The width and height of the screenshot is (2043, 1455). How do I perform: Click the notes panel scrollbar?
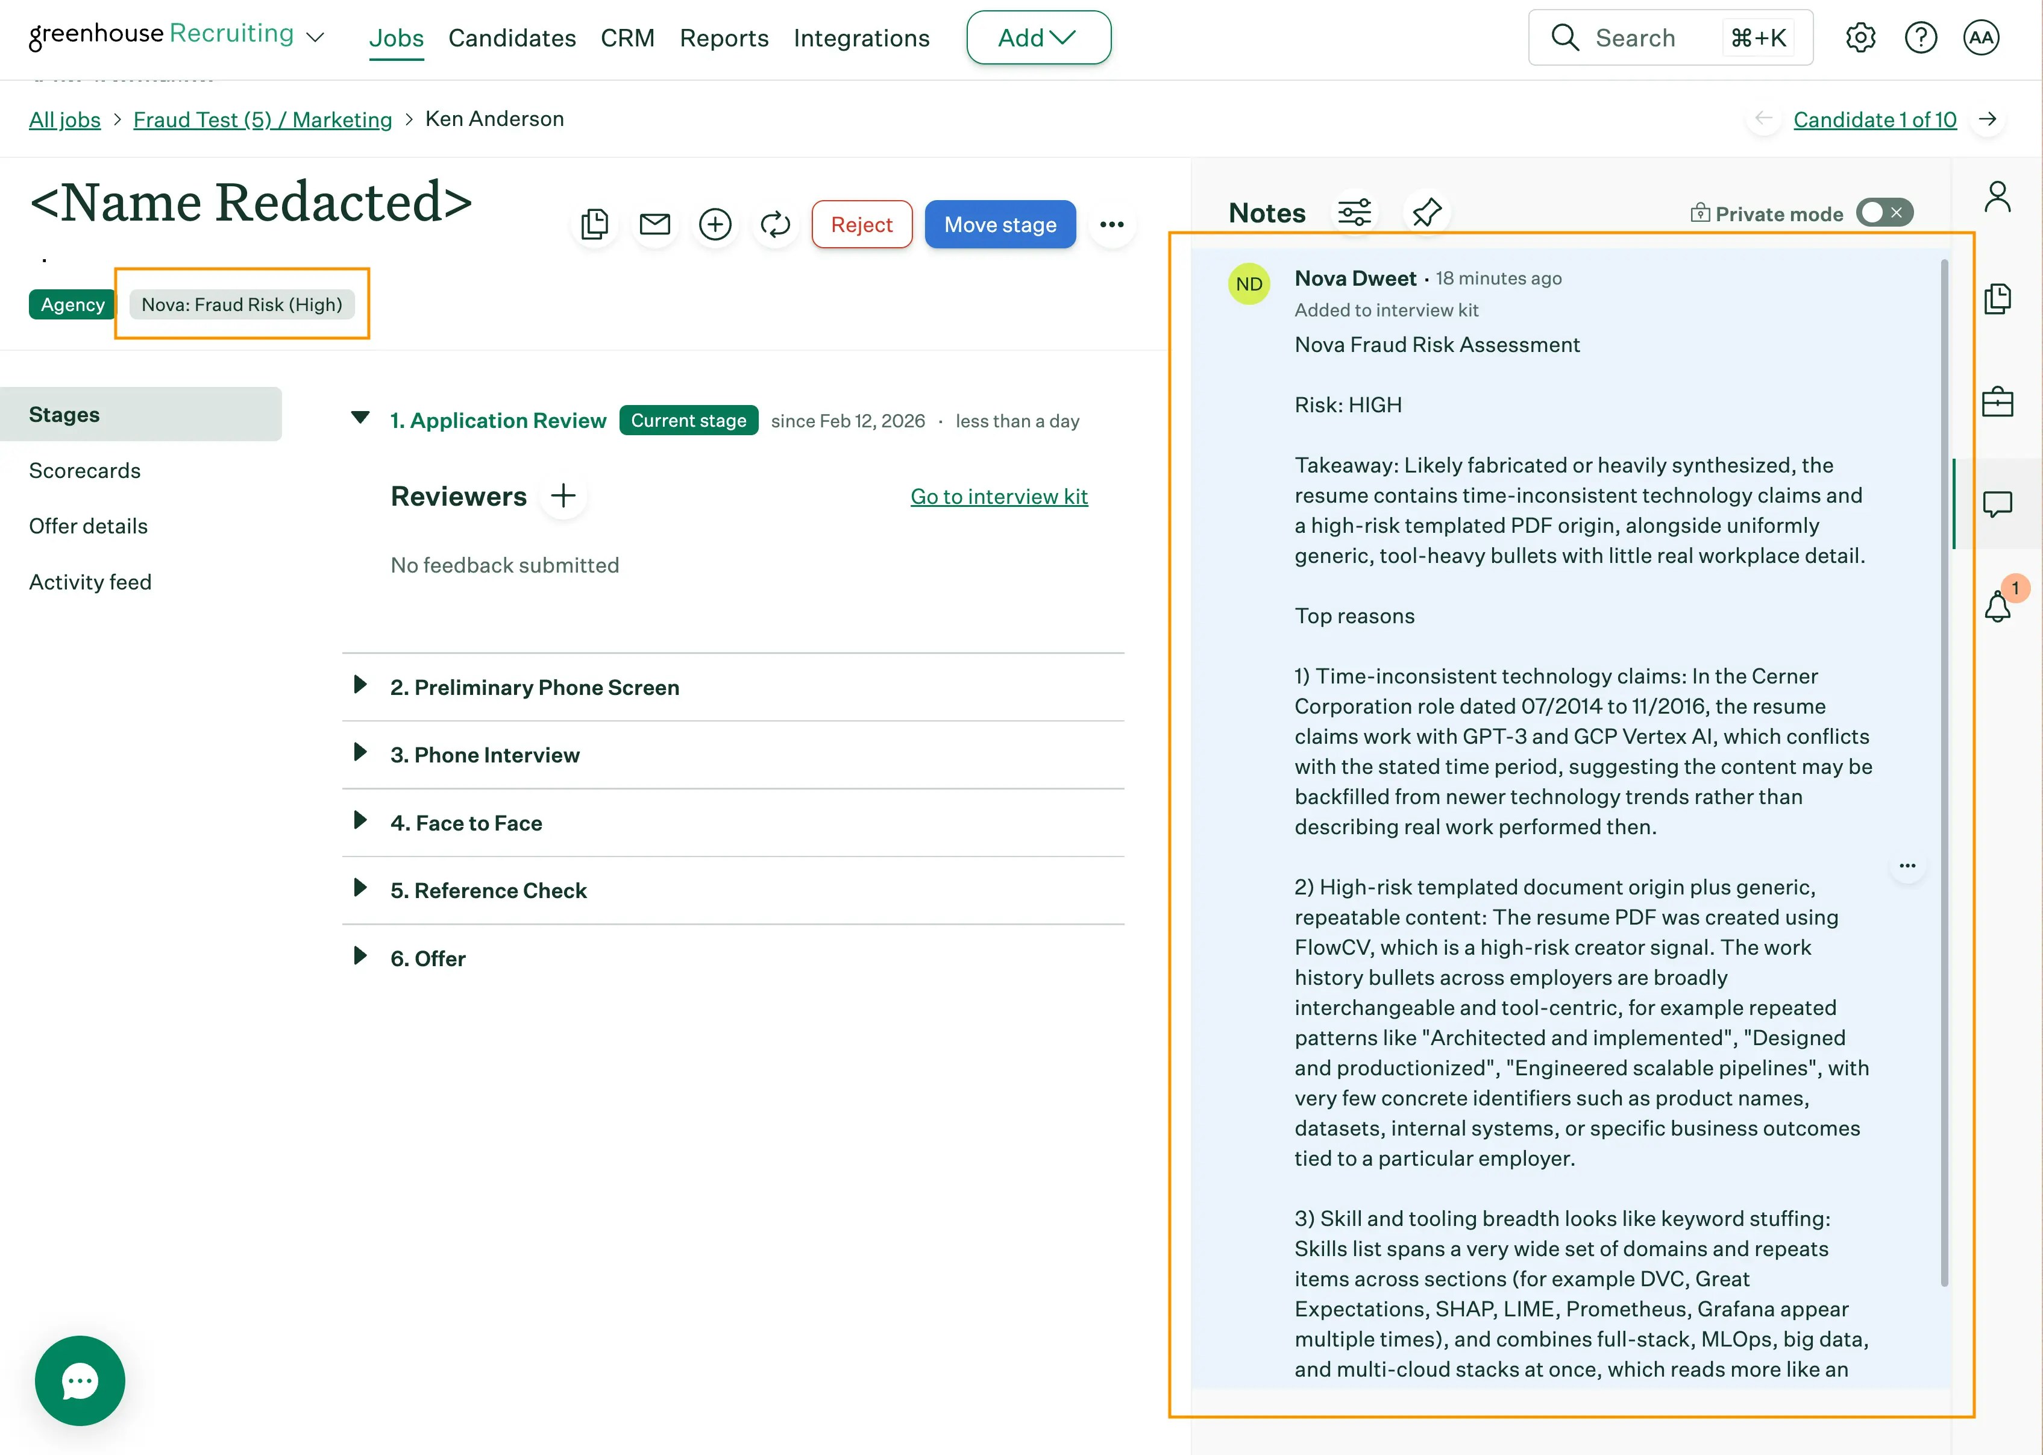pos(1944,770)
